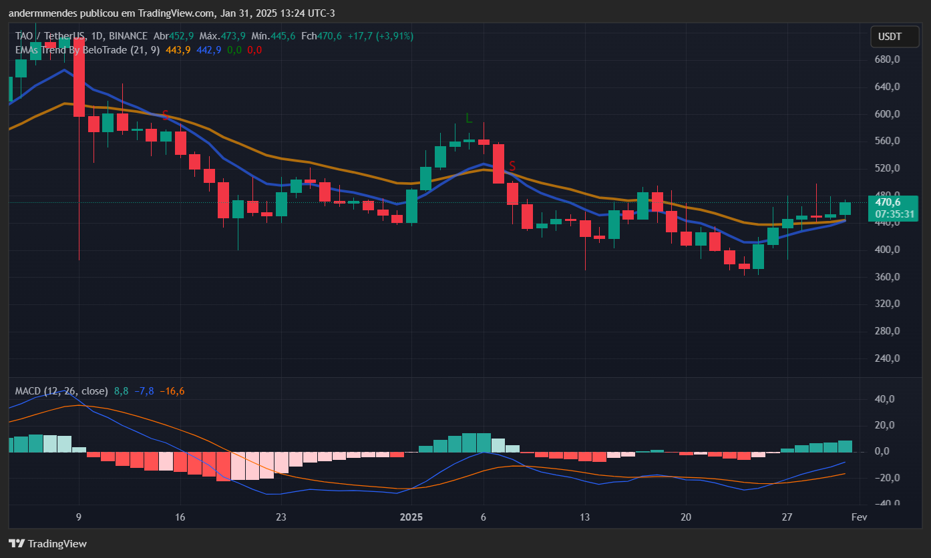This screenshot has height=558, width=931.
Task: Click the MACD signal value −16,6
Action: (172, 390)
